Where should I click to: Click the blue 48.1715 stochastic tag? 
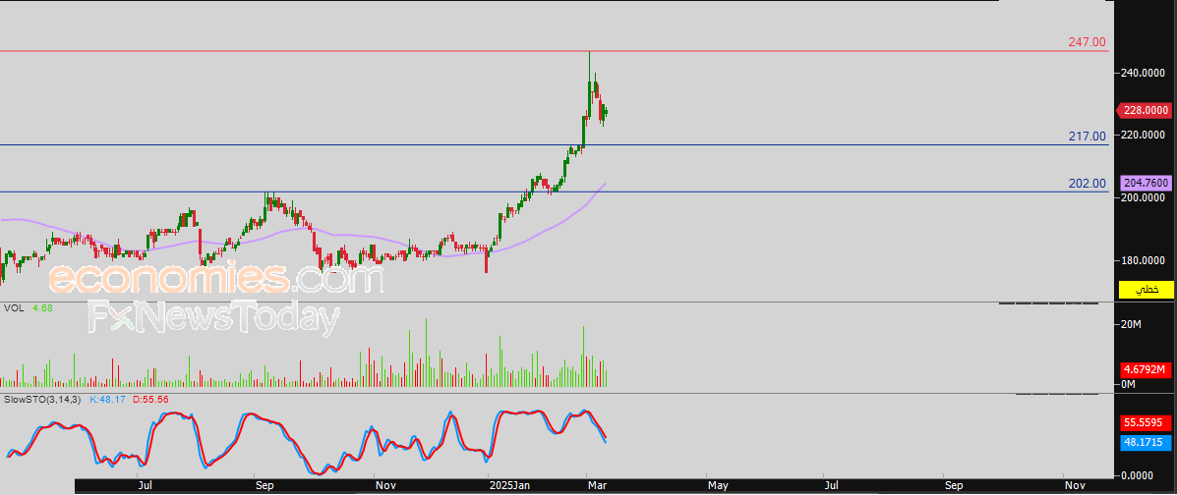[1146, 443]
